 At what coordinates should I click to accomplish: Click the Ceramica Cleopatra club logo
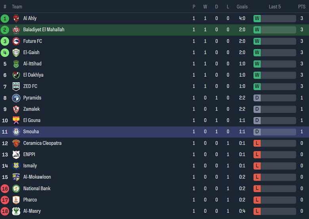coord(16,143)
